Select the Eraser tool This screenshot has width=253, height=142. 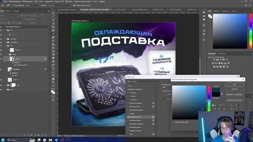point(53,51)
